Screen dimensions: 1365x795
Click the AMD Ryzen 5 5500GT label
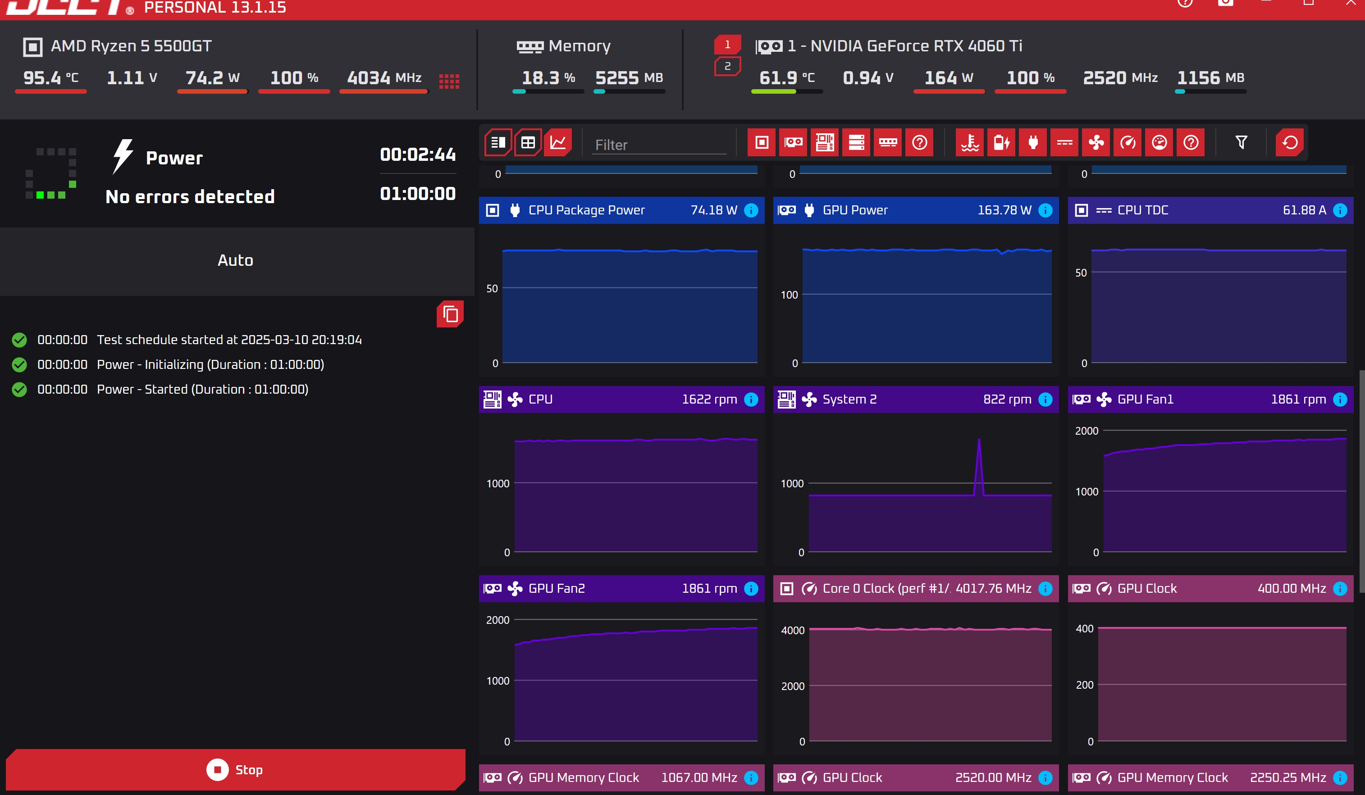[x=131, y=46]
